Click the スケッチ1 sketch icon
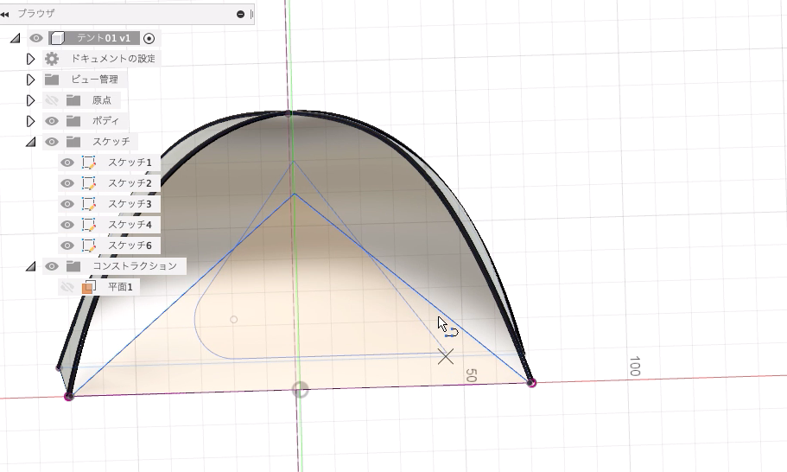The width and height of the screenshot is (787, 472). (x=89, y=163)
